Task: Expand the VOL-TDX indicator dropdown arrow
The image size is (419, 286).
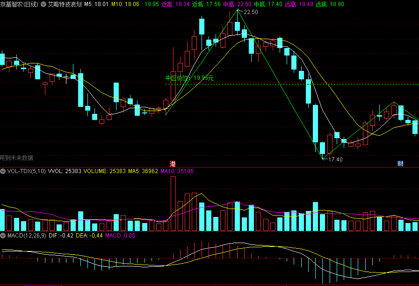Action: [x=3, y=171]
